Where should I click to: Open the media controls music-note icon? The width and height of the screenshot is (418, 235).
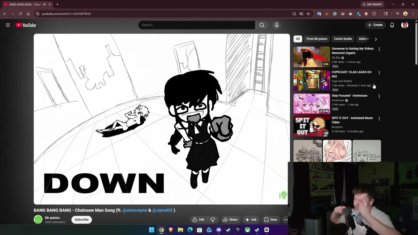pos(397,14)
